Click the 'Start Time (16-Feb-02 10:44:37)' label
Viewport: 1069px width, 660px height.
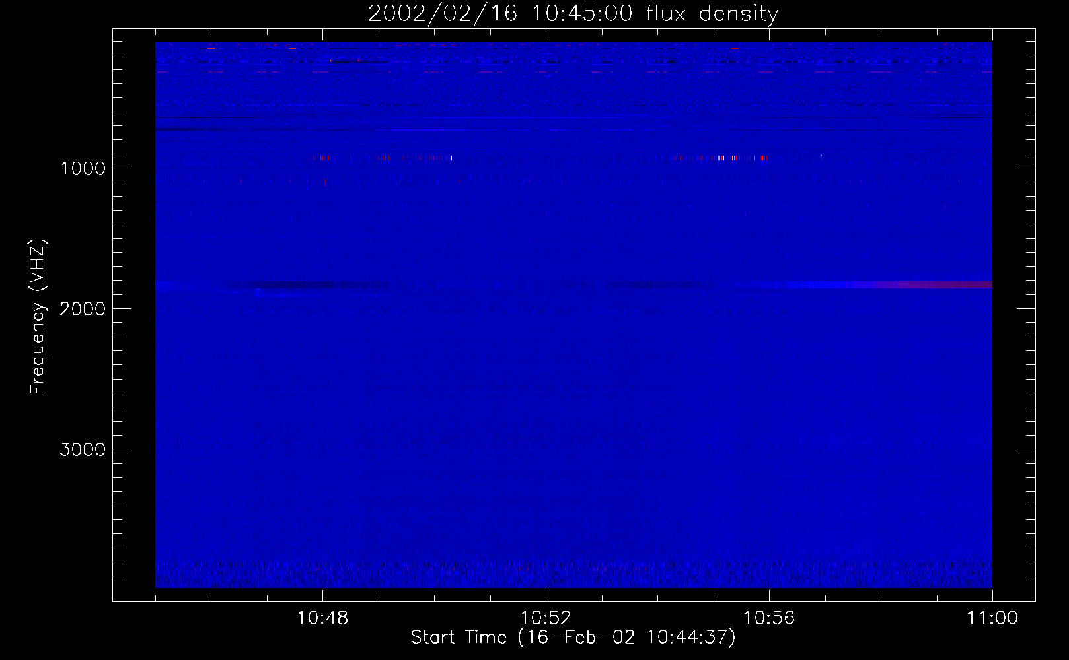point(573,638)
